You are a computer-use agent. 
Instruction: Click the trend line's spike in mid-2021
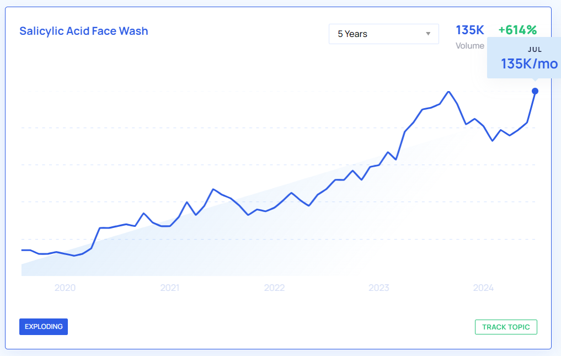tap(213, 189)
